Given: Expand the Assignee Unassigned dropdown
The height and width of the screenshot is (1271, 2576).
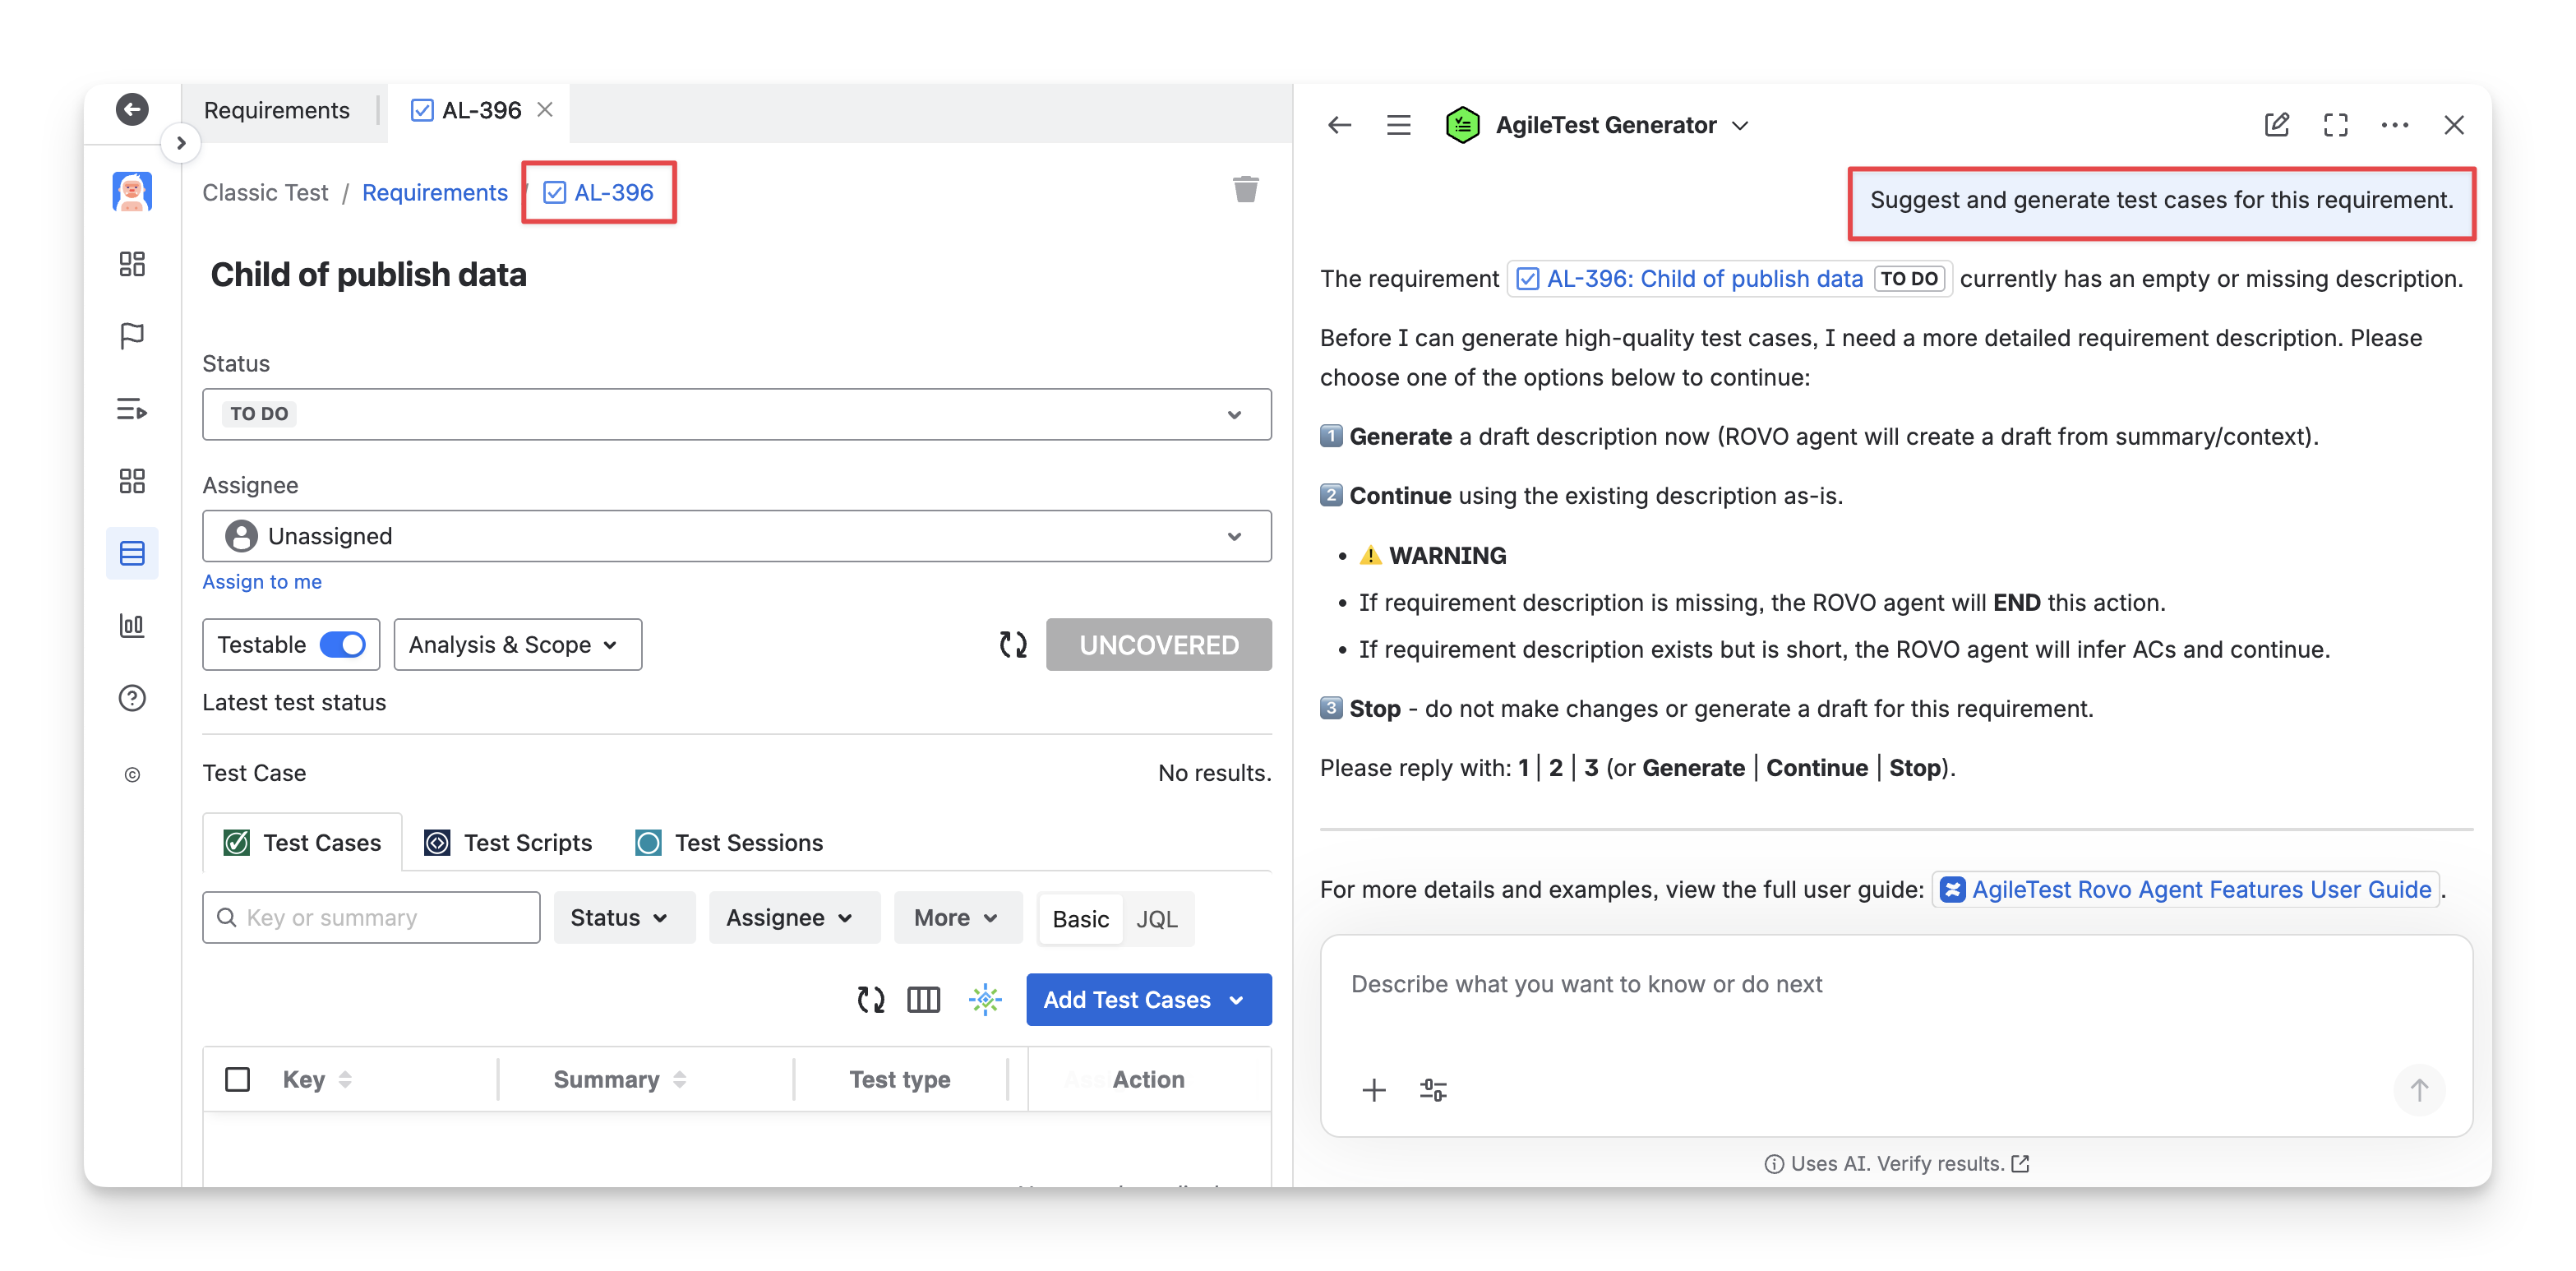Looking at the screenshot, I should click(736, 536).
